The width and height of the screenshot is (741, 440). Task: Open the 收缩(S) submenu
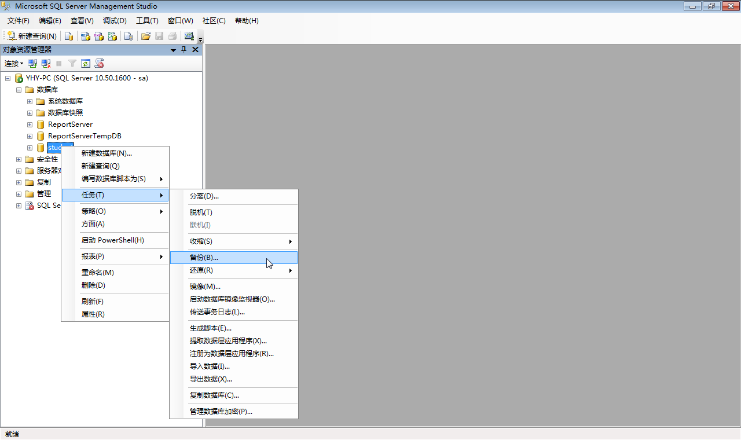[x=234, y=241]
